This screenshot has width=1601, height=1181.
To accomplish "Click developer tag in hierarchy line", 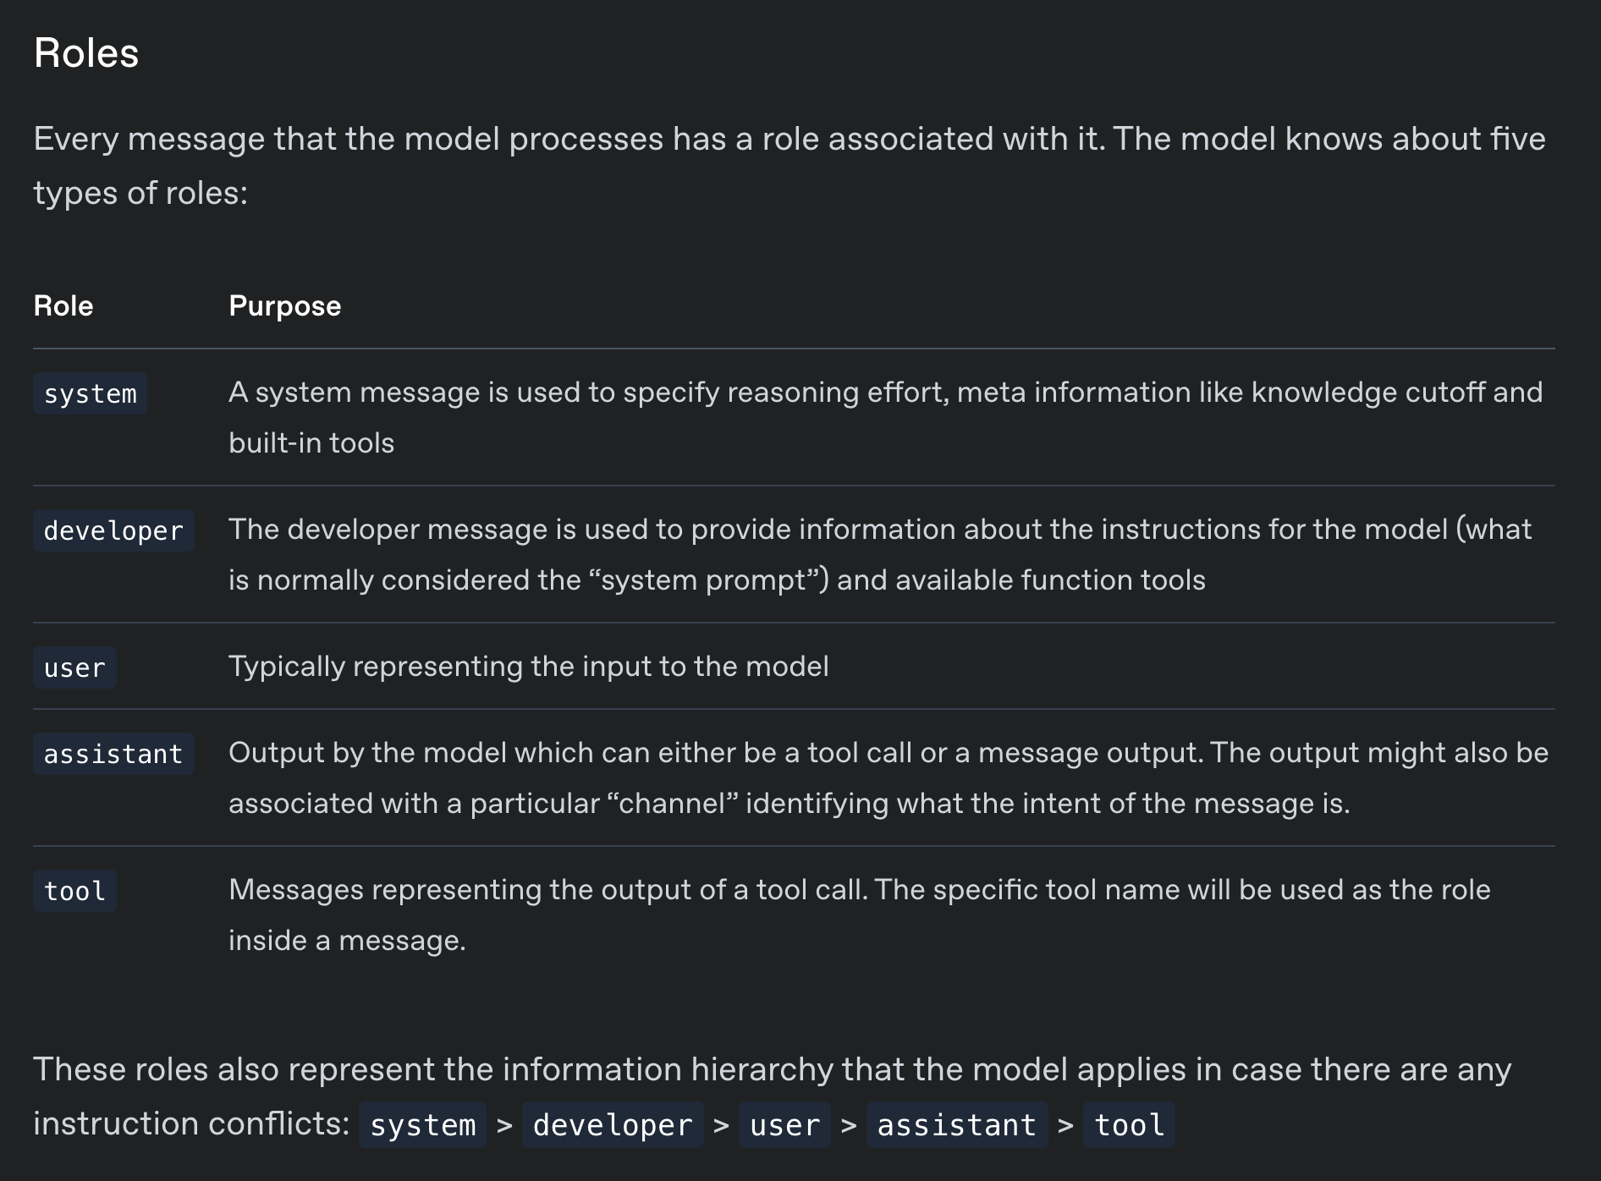I will click(613, 1125).
